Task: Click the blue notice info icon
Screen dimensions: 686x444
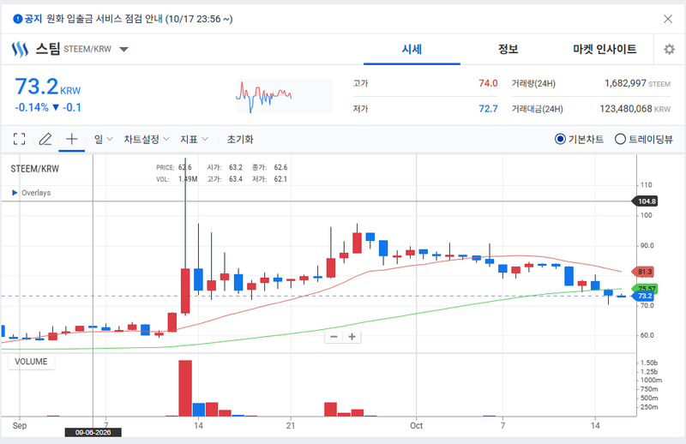Action: [17, 19]
